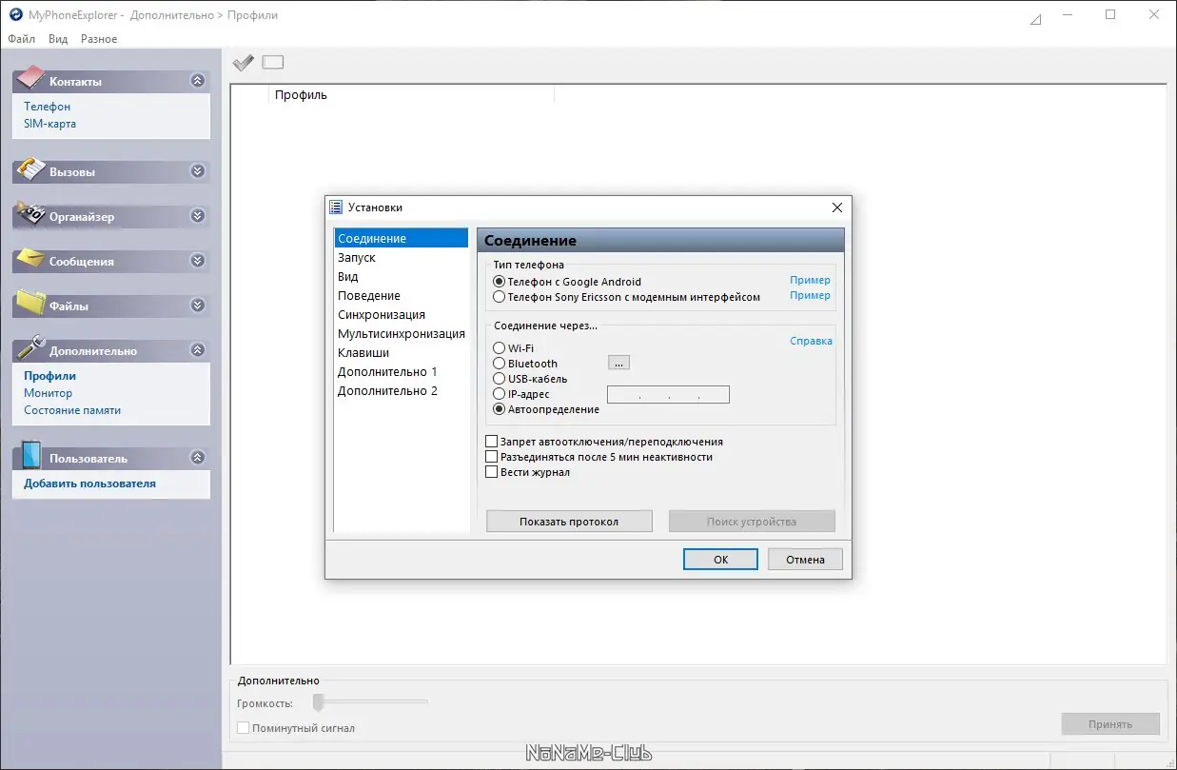Click the MyPhoneExplorer app icon in title bar
The width and height of the screenshot is (1177, 770).
click(15, 15)
